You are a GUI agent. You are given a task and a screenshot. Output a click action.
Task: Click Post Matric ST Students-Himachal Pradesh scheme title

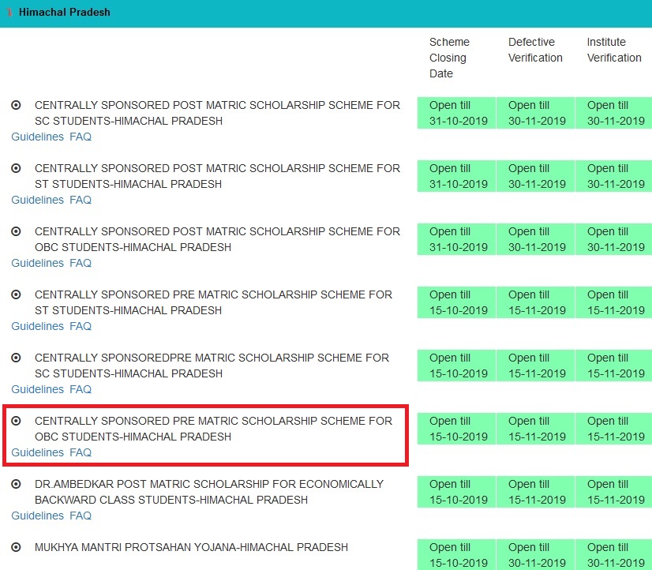[x=217, y=176]
